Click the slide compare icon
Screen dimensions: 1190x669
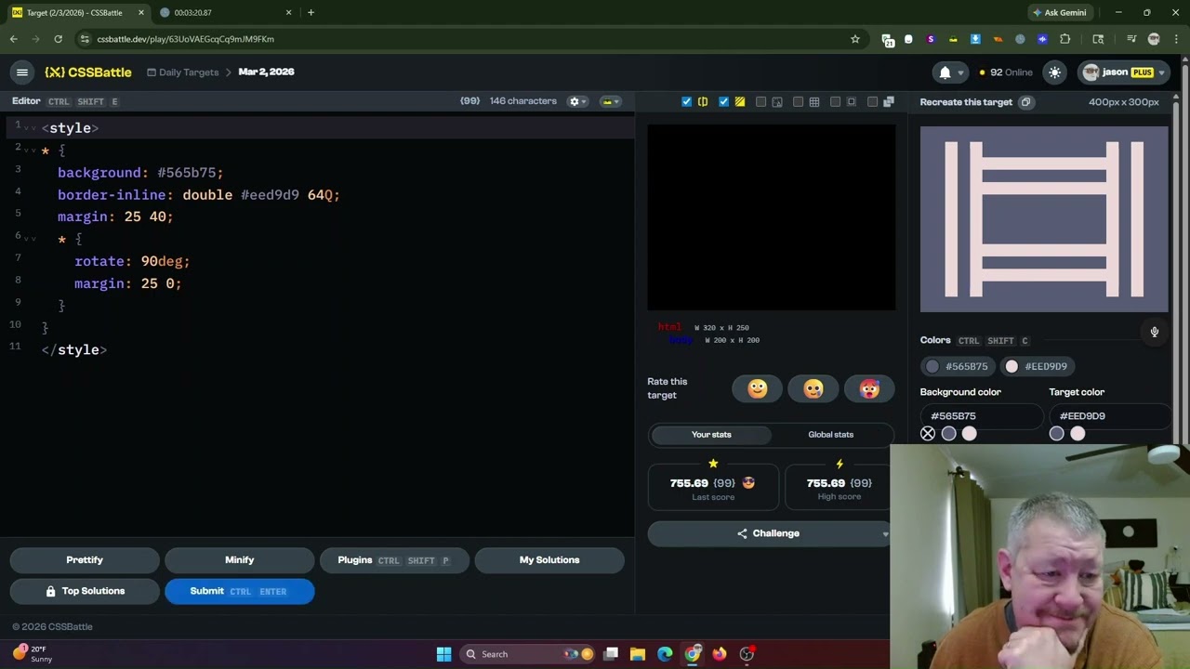703,102
